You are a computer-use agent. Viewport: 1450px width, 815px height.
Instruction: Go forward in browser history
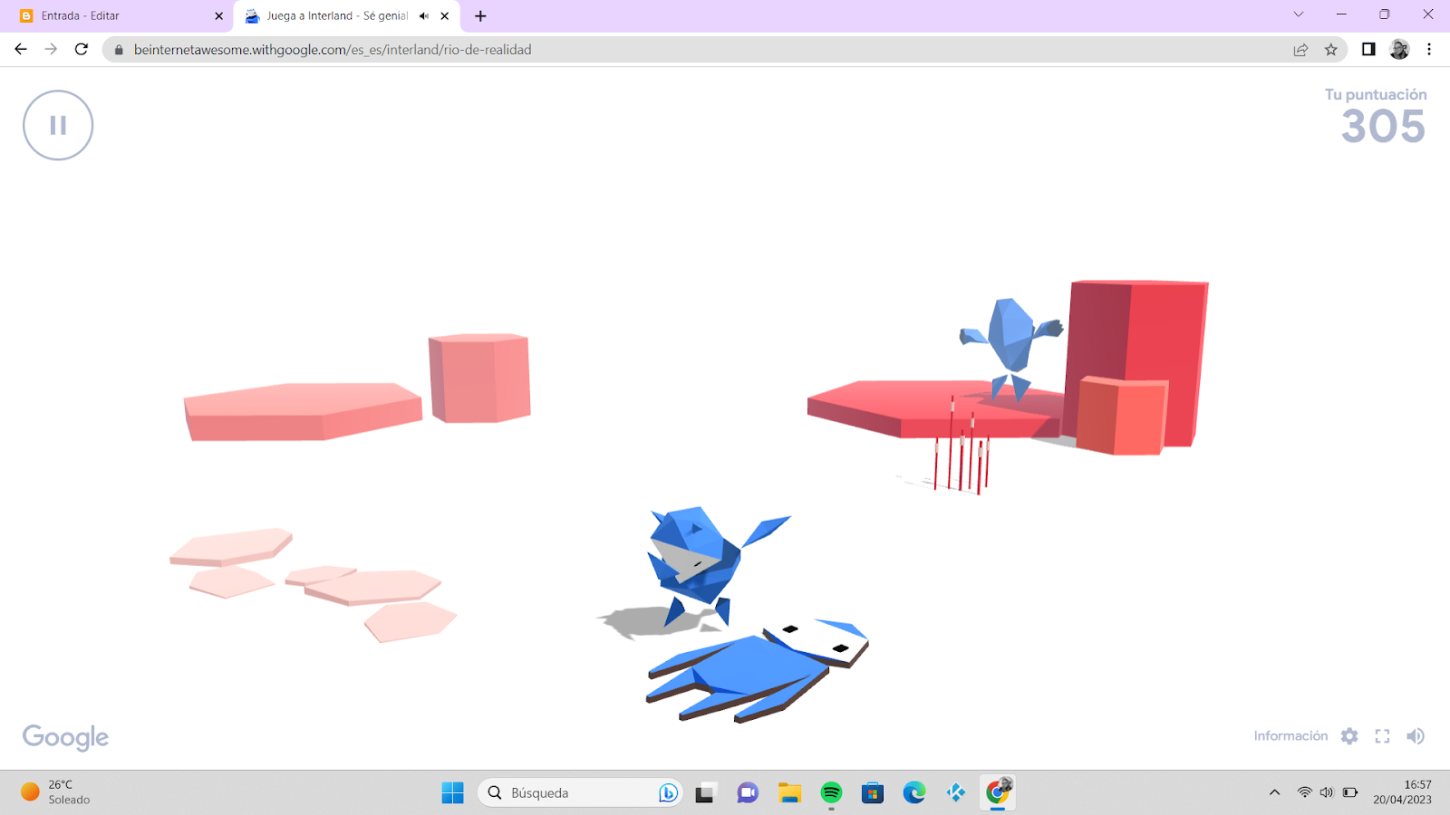(x=51, y=49)
